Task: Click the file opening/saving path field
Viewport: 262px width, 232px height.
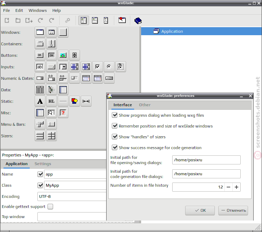Action: 206,160
